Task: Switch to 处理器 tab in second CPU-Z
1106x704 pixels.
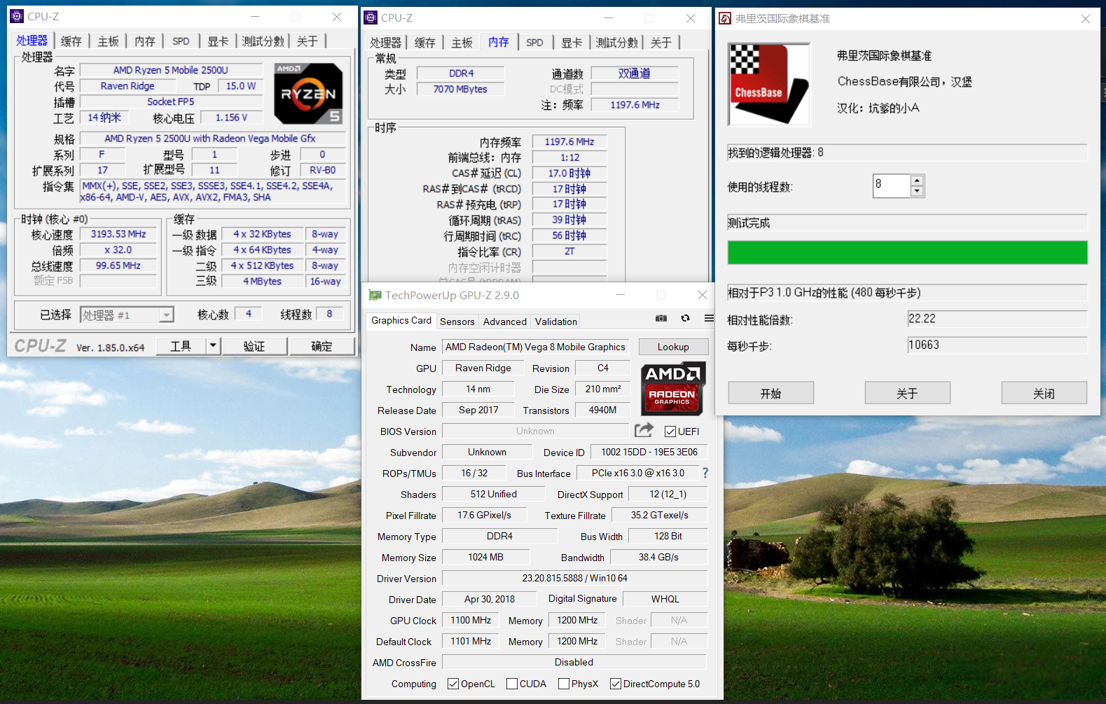Action: pyautogui.click(x=386, y=43)
